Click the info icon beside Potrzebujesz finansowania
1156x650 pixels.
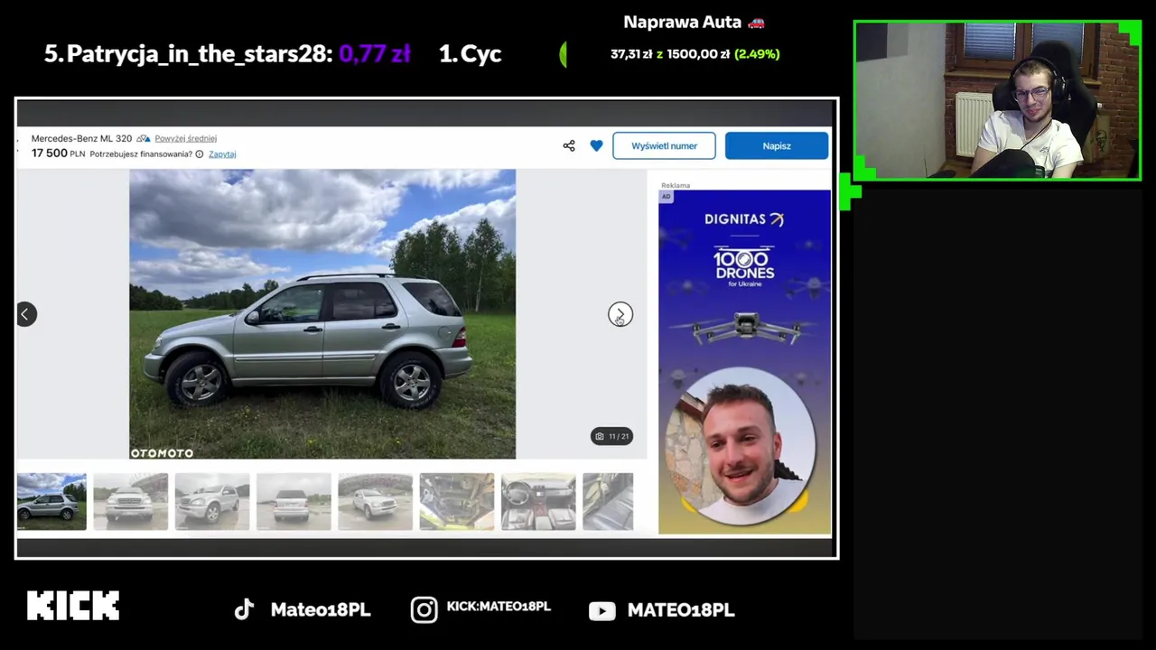tap(200, 154)
